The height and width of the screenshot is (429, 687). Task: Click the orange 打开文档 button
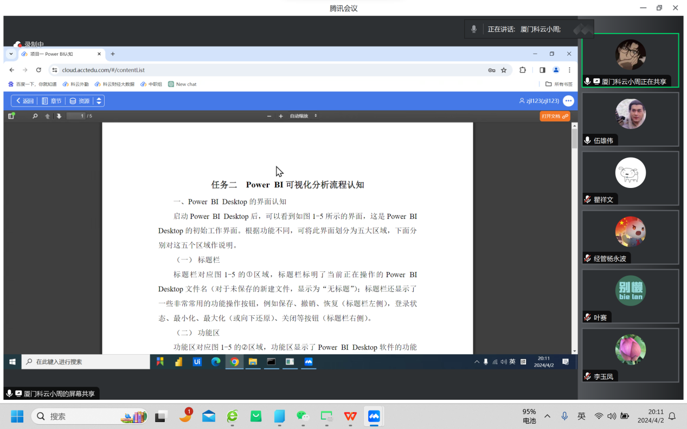click(x=554, y=116)
